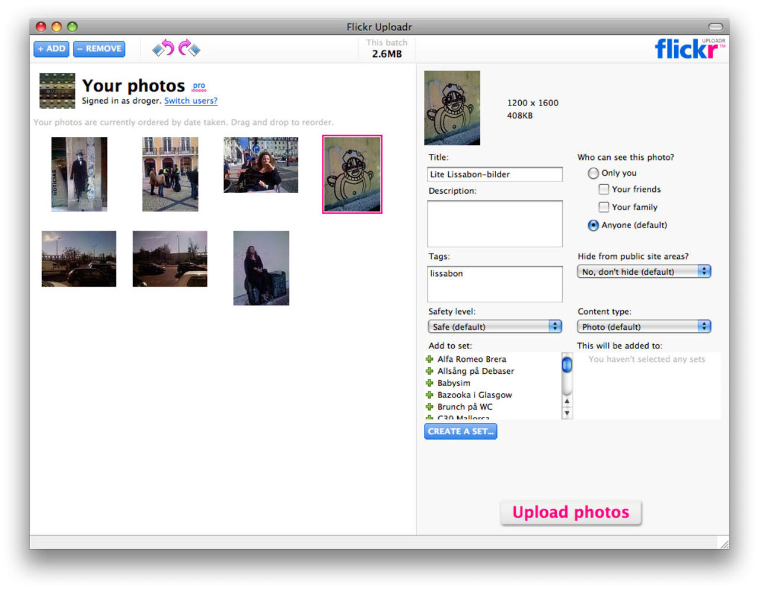Add photo to the Allsång på Debaser set
The height and width of the screenshot is (590, 759).
tap(429, 371)
